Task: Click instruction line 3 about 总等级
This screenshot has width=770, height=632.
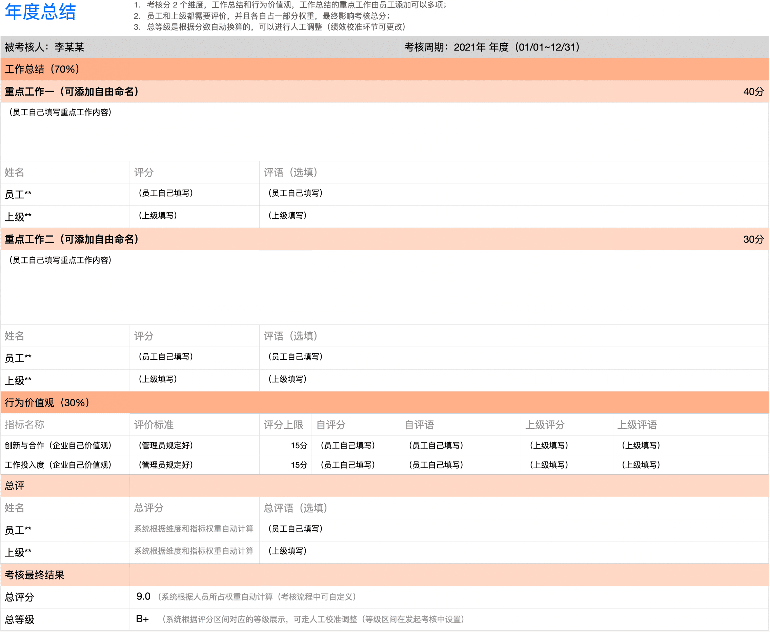Action: coord(270,27)
